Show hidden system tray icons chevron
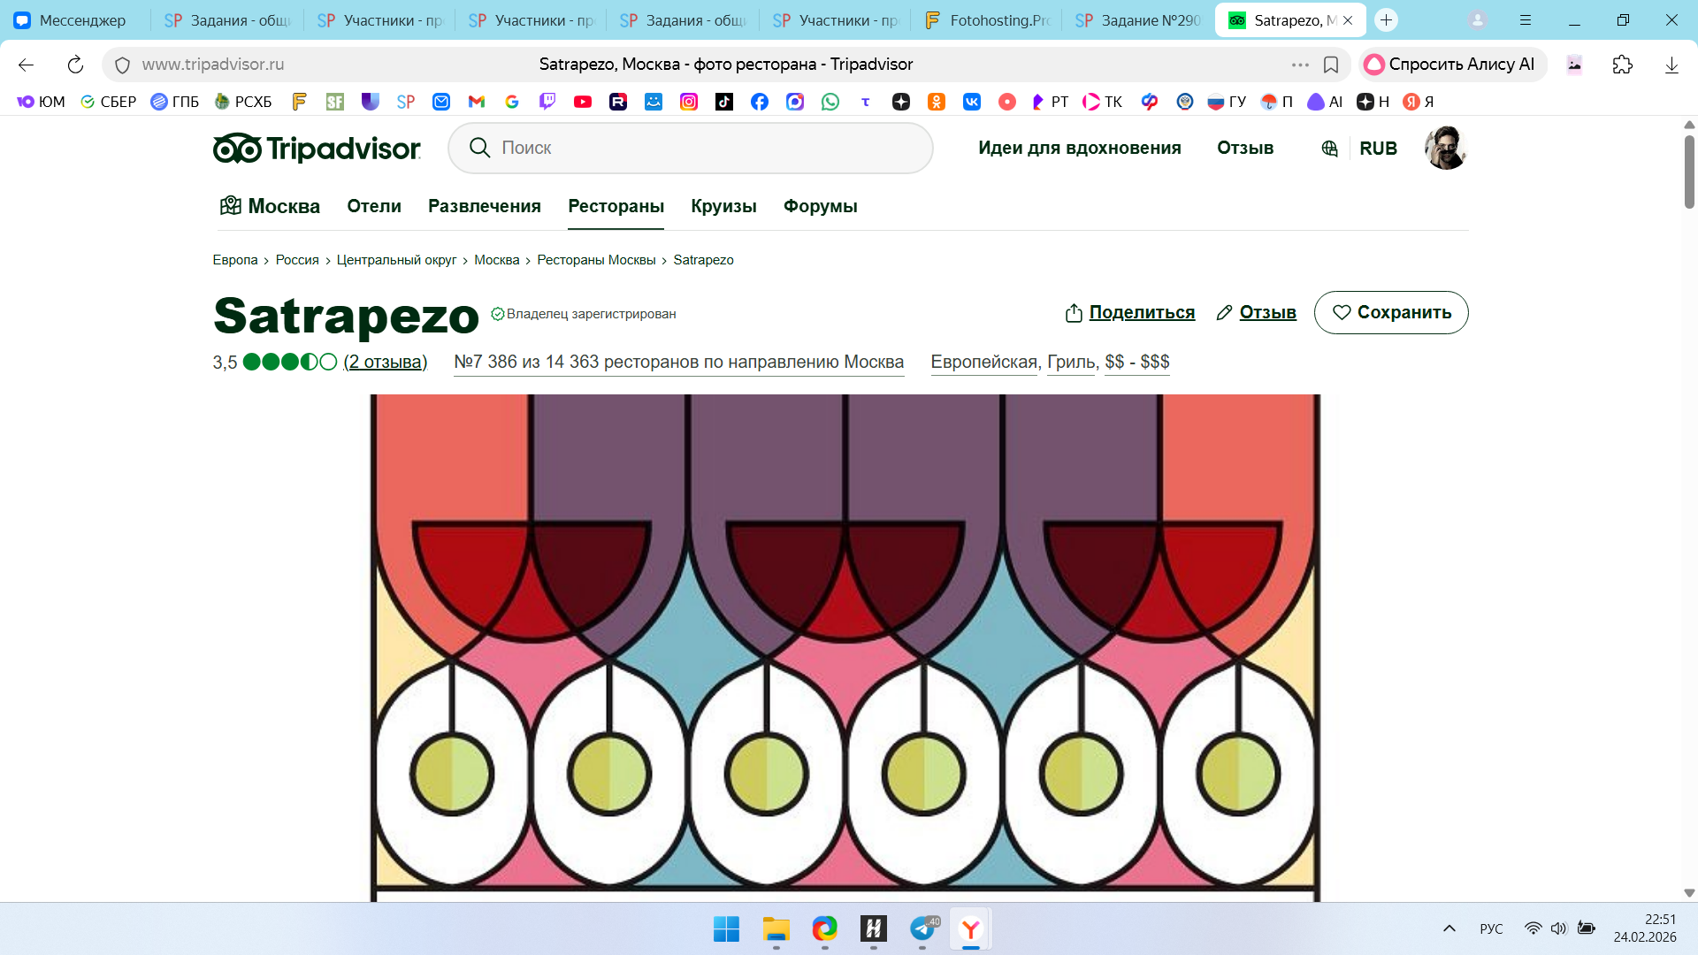Image resolution: width=1698 pixels, height=955 pixels. (1449, 928)
